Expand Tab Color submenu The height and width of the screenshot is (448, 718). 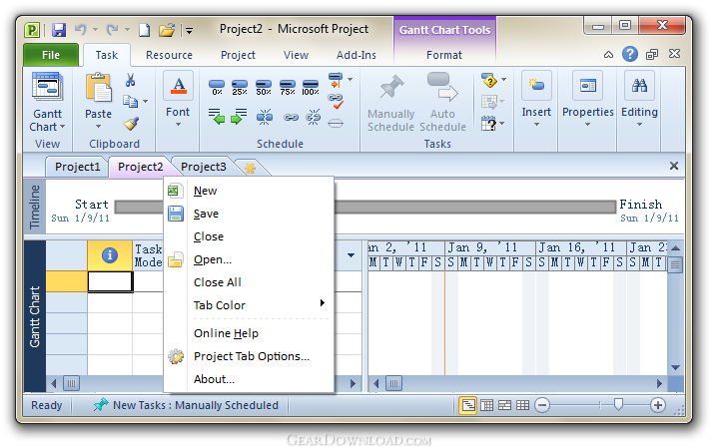[323, 303]
